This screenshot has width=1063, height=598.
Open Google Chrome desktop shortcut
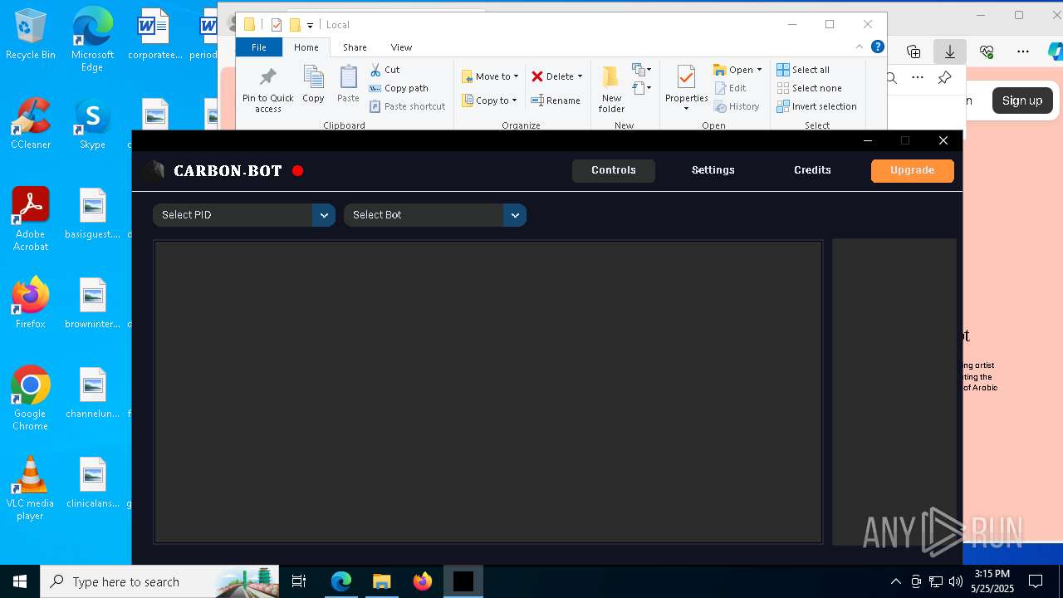click(x=31, y=398)
